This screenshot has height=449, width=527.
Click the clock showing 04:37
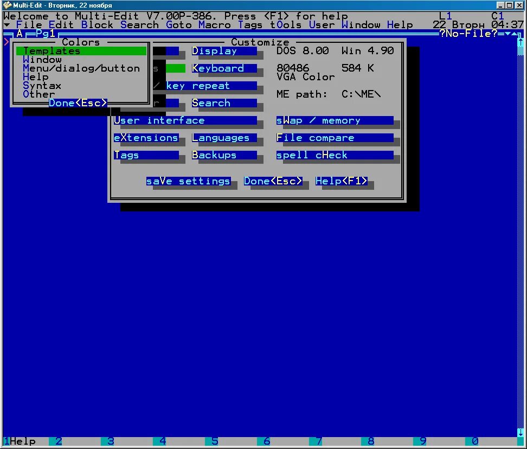pos(507,25)
